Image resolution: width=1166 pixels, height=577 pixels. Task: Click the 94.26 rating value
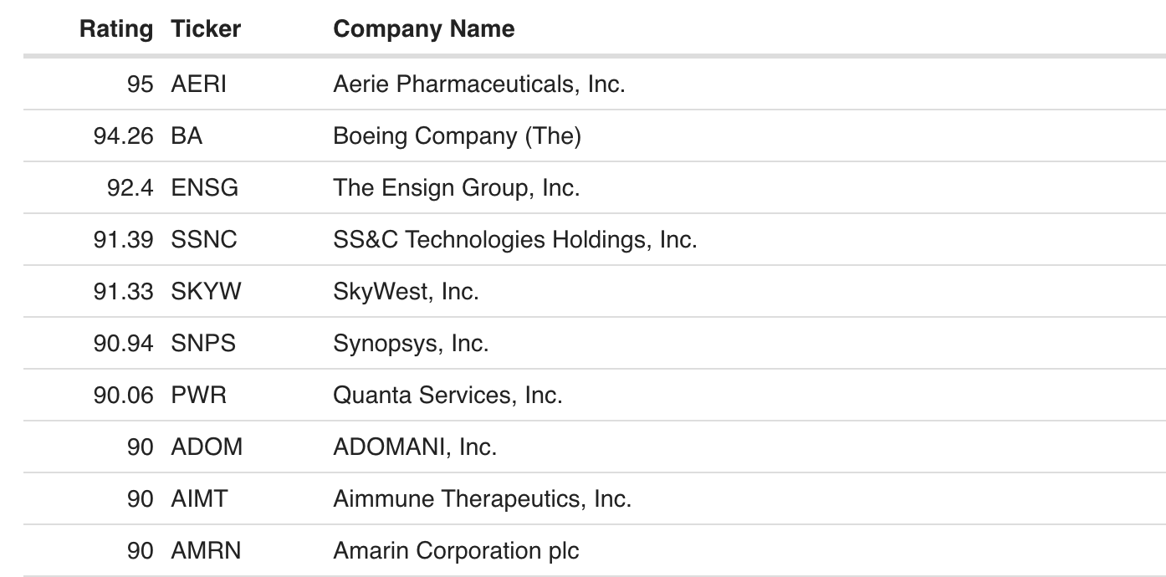point(124,135)
